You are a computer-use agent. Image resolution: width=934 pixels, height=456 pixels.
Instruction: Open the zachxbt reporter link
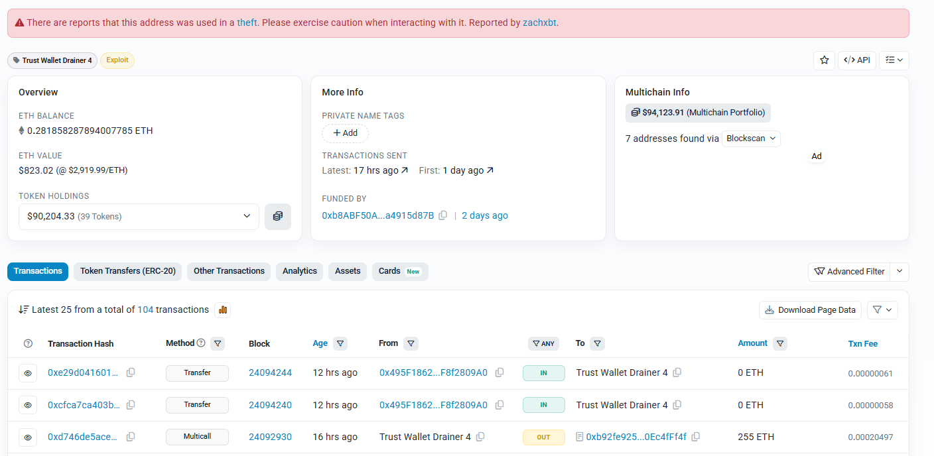tap(539, 23)
